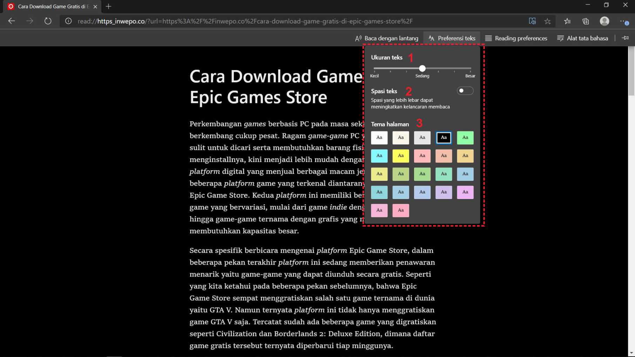
Task: Open Alat tata bahasa menu
Action: [582, 38]
